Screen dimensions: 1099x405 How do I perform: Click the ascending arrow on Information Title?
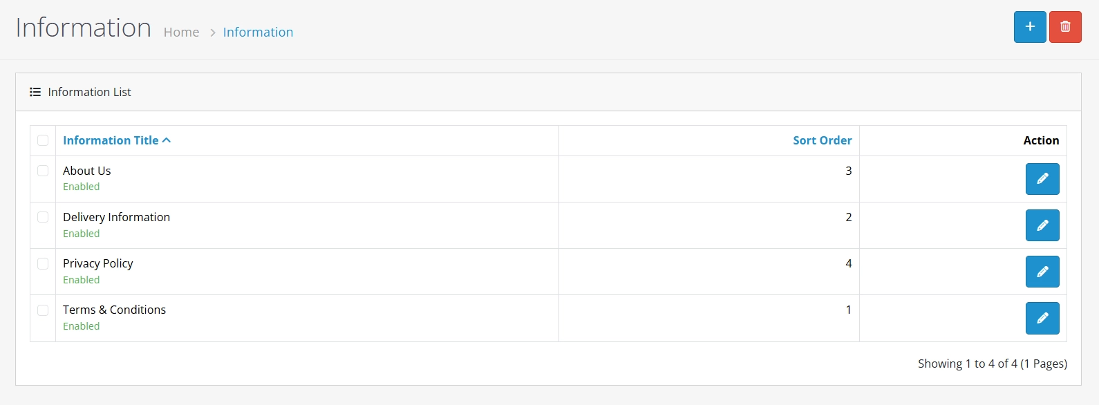pyautogui.click(x=167, y=140)
